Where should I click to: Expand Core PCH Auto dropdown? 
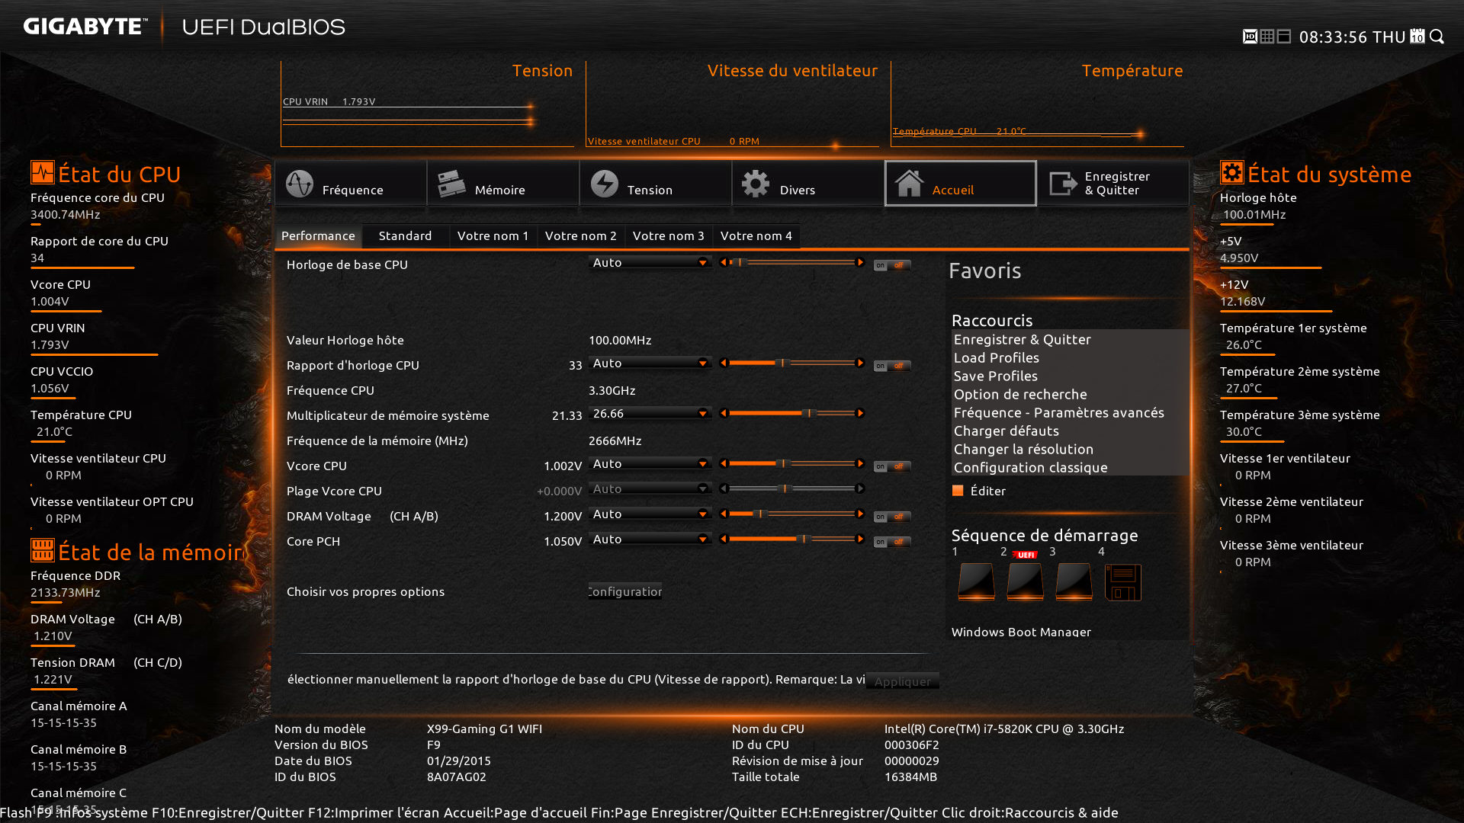point(650,539)
